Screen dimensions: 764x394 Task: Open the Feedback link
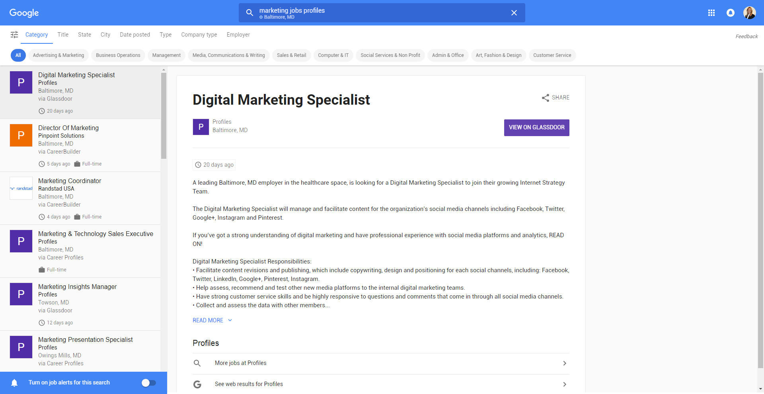click(746, 36)
